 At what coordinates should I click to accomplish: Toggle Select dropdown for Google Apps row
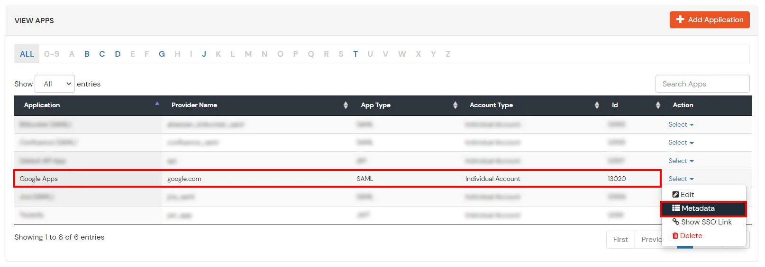click(x=681, y=179)
